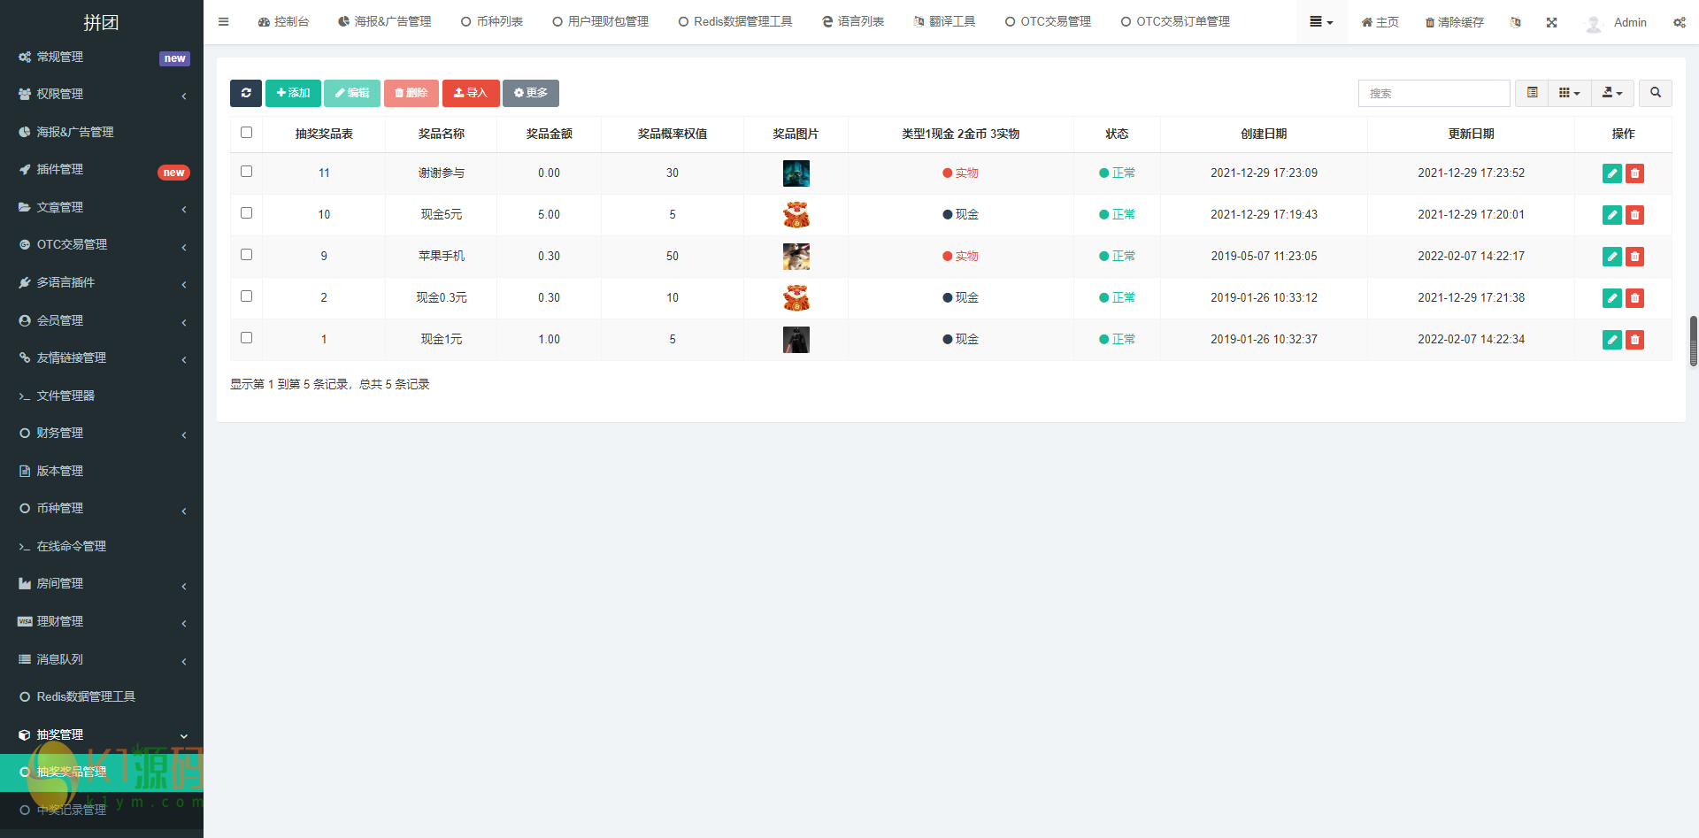Open prize image thumbnail for 谢谢参与

click(796, 173)
